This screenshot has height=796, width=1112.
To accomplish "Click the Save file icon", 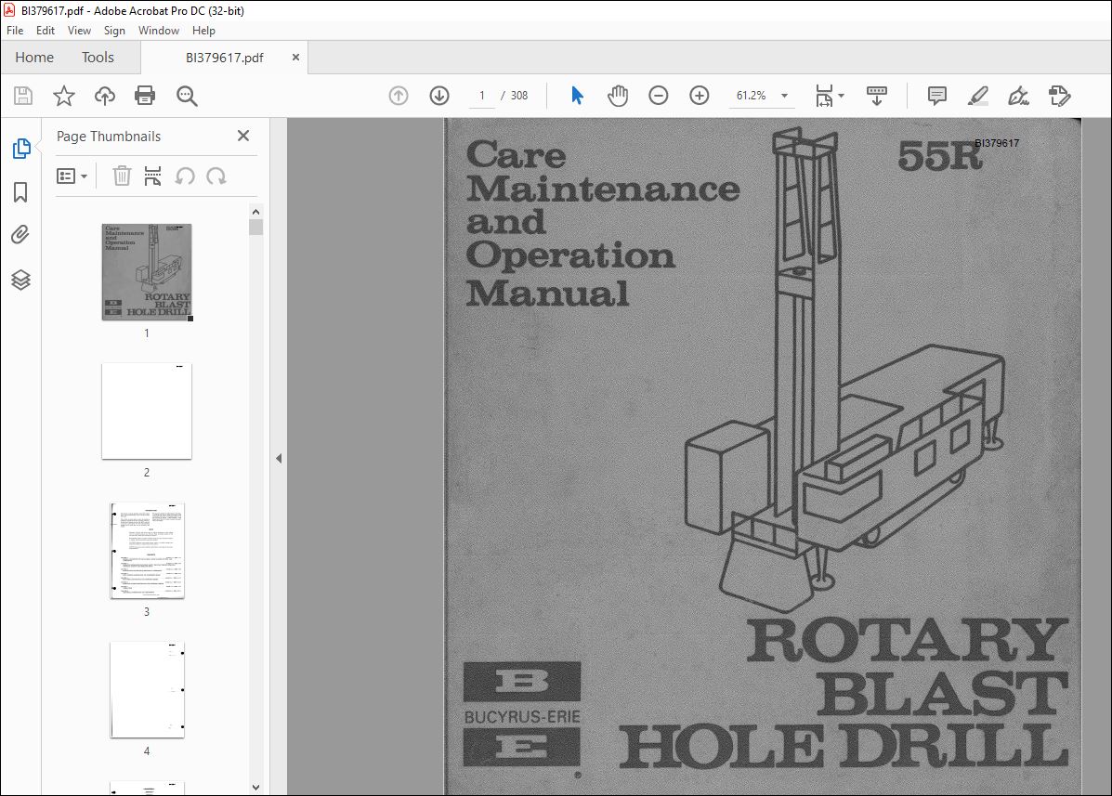I will click(23, 96).
